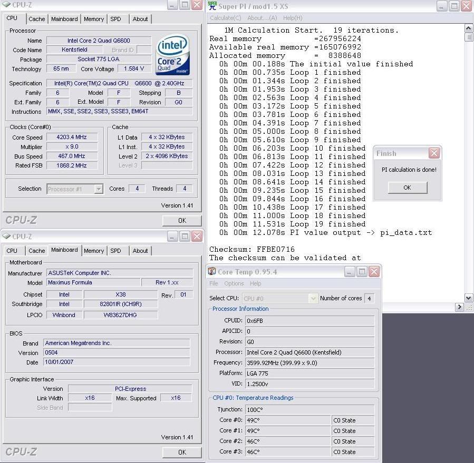Open the Memory tab in top CPU-Z window
The height and width of the screenshot is (463, 474).
(94, 19)
